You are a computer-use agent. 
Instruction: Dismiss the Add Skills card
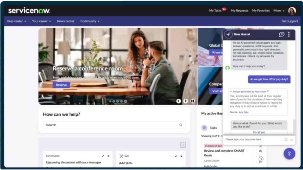(181, 156)
